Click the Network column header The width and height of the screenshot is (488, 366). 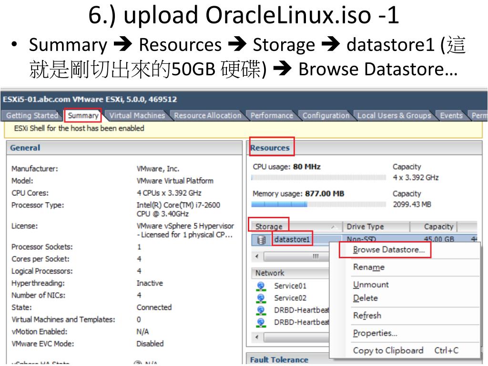pos(290,273)
